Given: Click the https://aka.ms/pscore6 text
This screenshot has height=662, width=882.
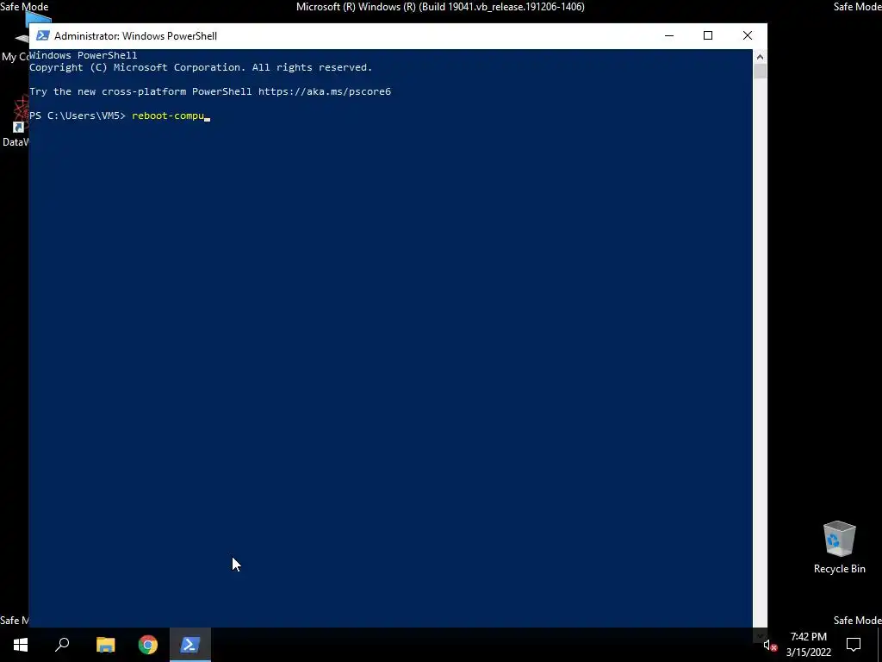Looking at the screenshot, I should click(325, 91).
